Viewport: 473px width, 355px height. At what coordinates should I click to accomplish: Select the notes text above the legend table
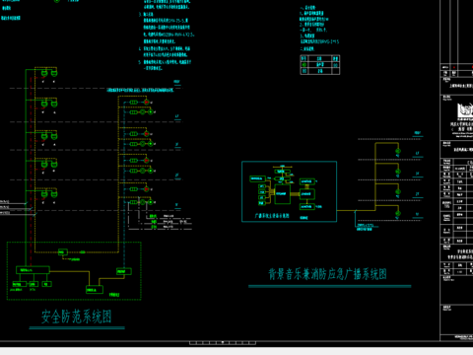319,29
